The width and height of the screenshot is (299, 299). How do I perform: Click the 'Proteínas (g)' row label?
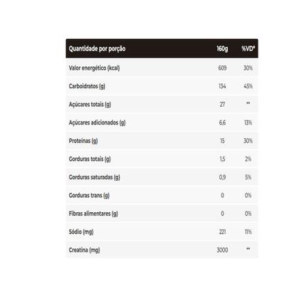pyautogui.click(x=83, y=141)
